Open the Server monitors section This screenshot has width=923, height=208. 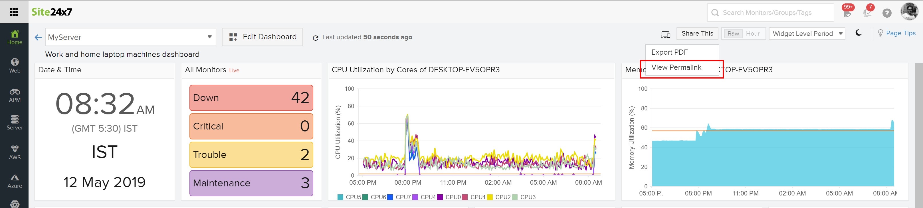[14, 123]
